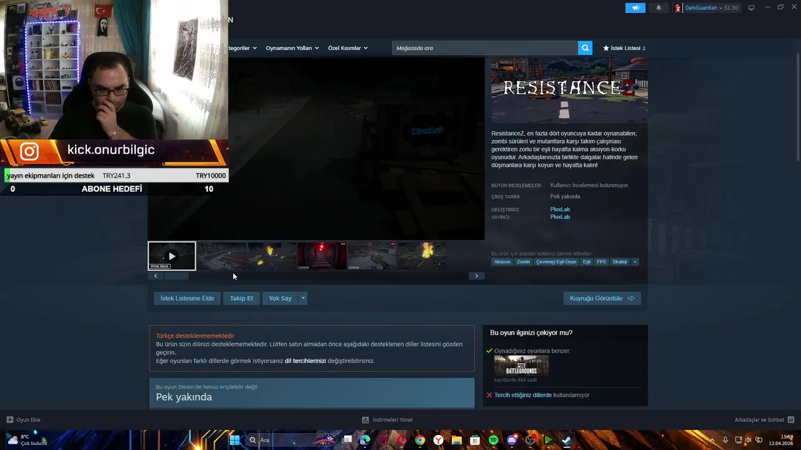Screen dimensions: 801x450
Task: Open Arkadaşlar ve Sohbet panel
Action: [764, 420]
